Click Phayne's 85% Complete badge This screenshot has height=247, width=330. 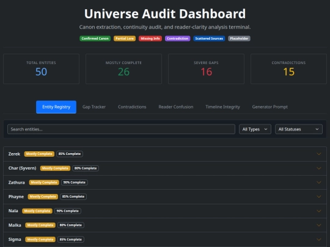[x=73, y=196]
